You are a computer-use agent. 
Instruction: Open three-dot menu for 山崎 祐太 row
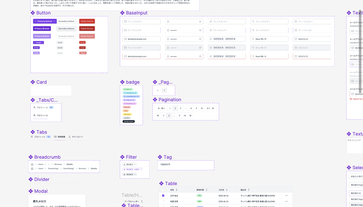(x=286, y=196)
